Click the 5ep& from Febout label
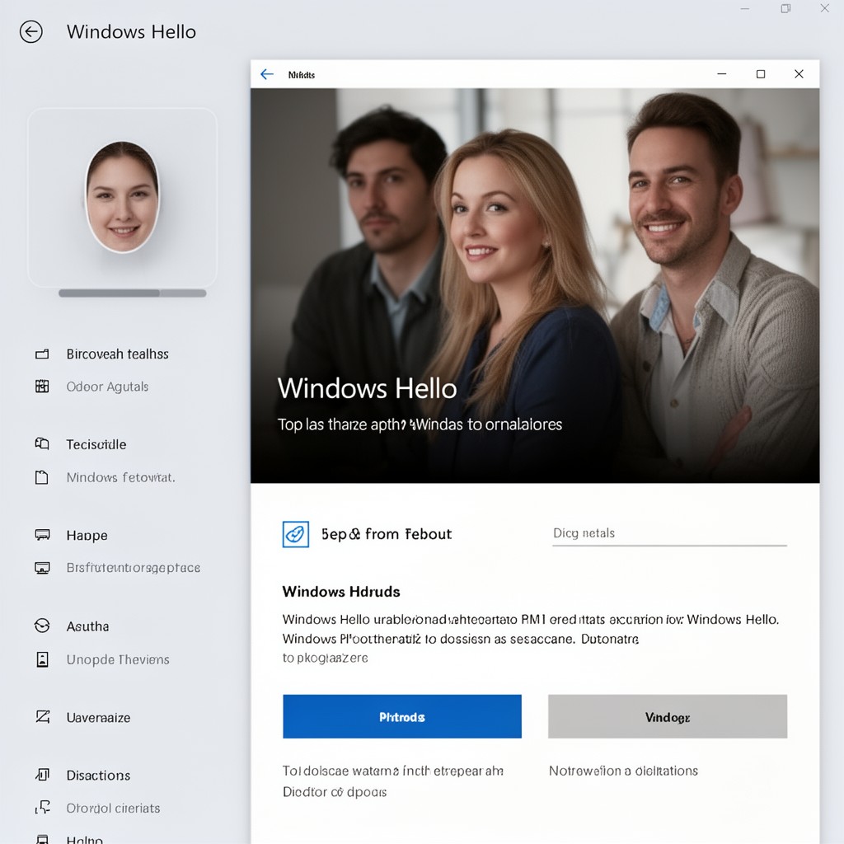 (x=387, y=534)
